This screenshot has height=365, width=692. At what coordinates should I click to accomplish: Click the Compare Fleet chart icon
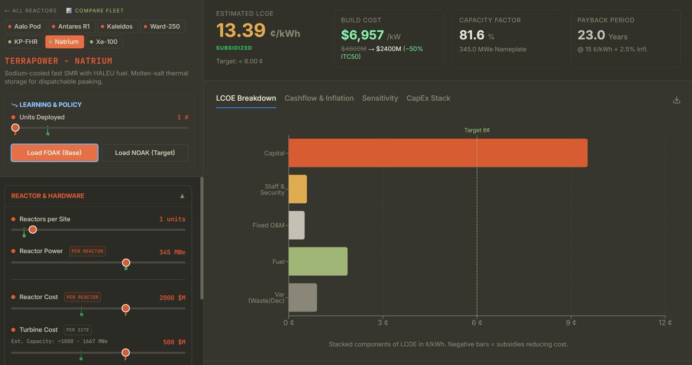click(x=69, y=10)
